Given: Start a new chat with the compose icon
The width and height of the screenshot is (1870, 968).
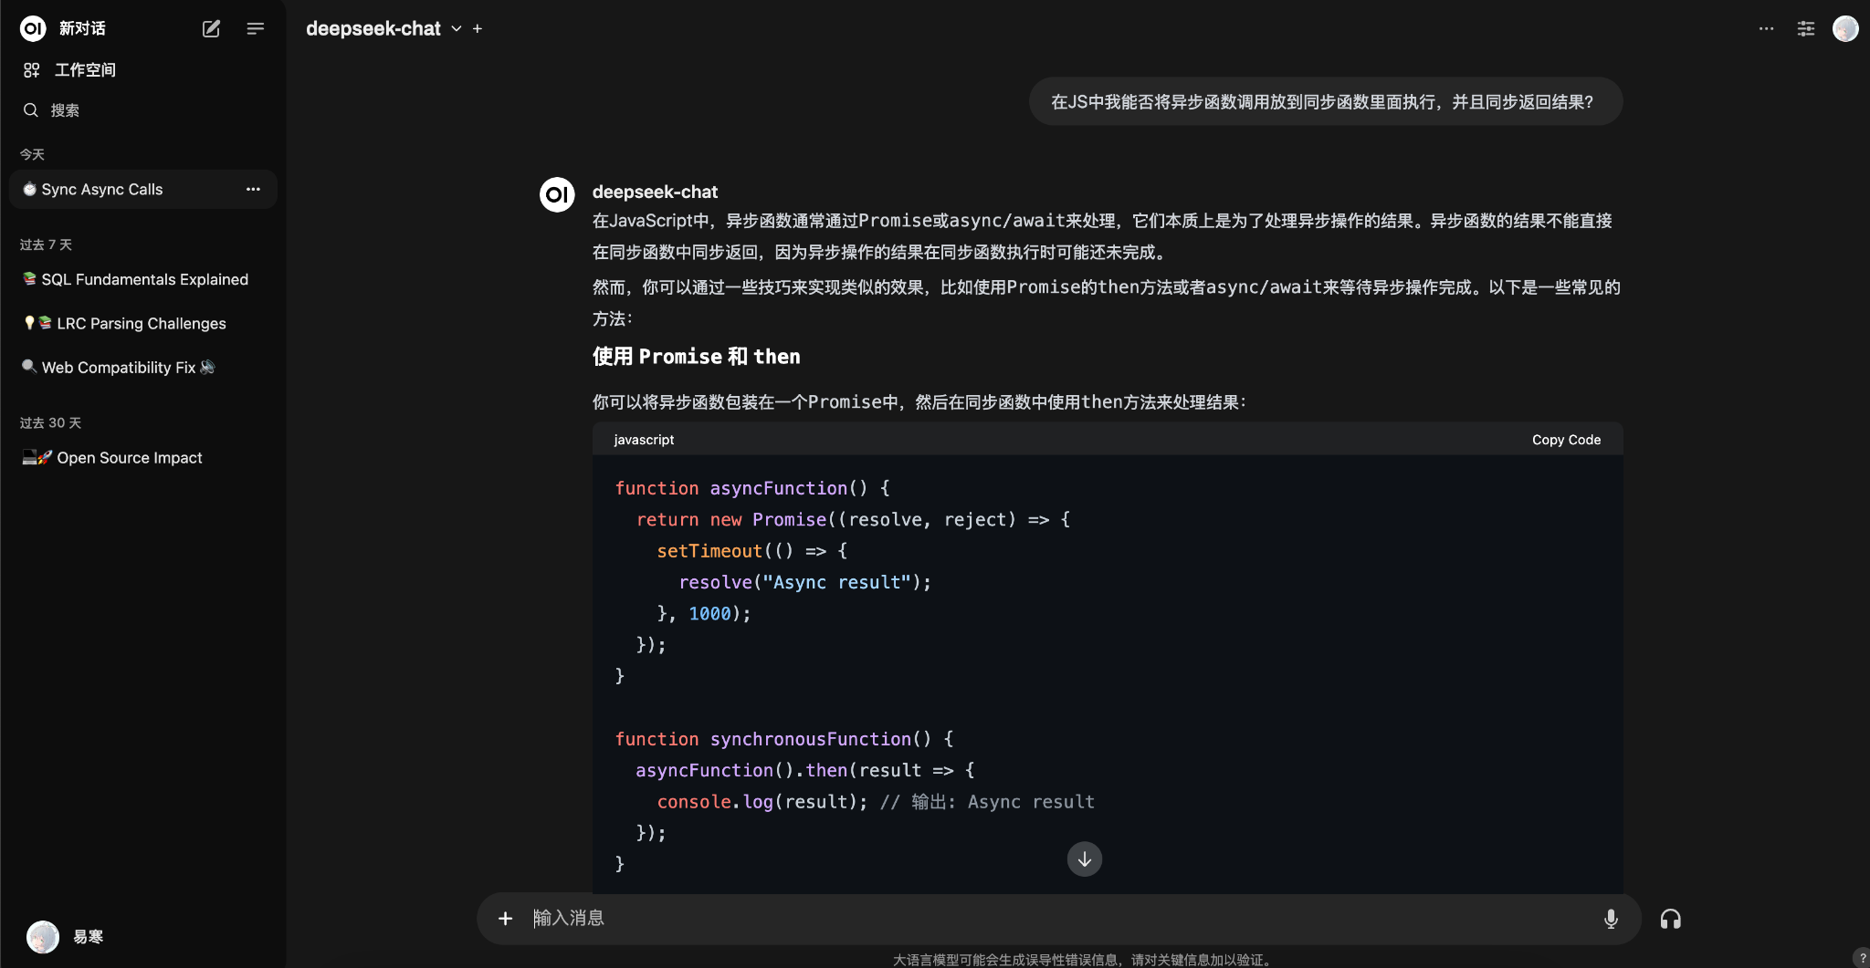Looking at the screenshot, I should click(211, 28).
